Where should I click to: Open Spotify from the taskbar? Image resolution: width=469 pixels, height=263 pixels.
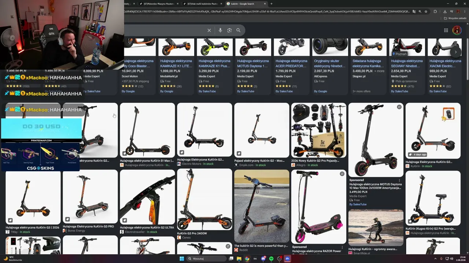[271, 259]
